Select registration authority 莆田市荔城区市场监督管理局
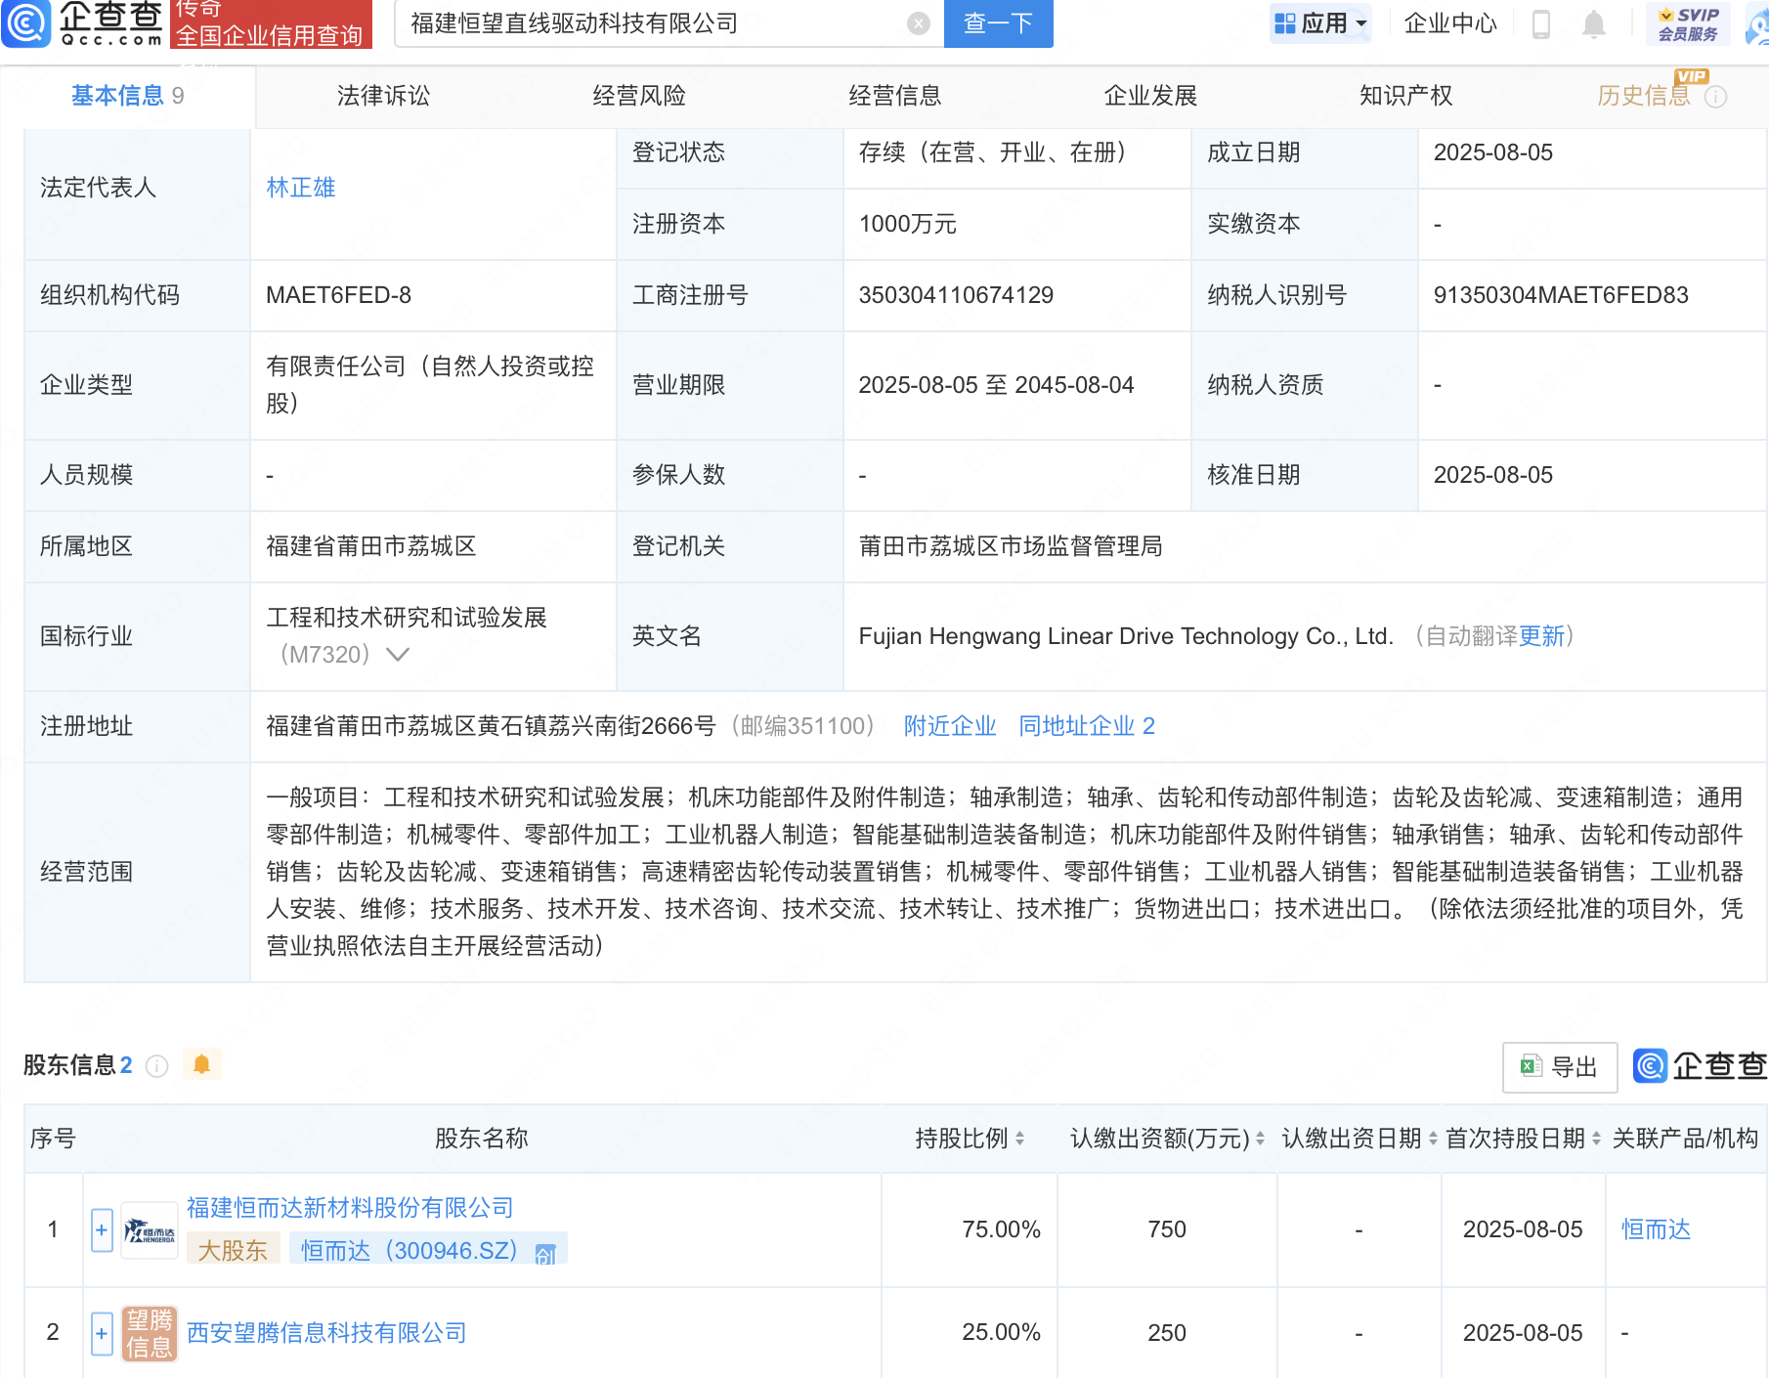This screenshot has height=1378, width=1769. click(x=1011, y=546)
